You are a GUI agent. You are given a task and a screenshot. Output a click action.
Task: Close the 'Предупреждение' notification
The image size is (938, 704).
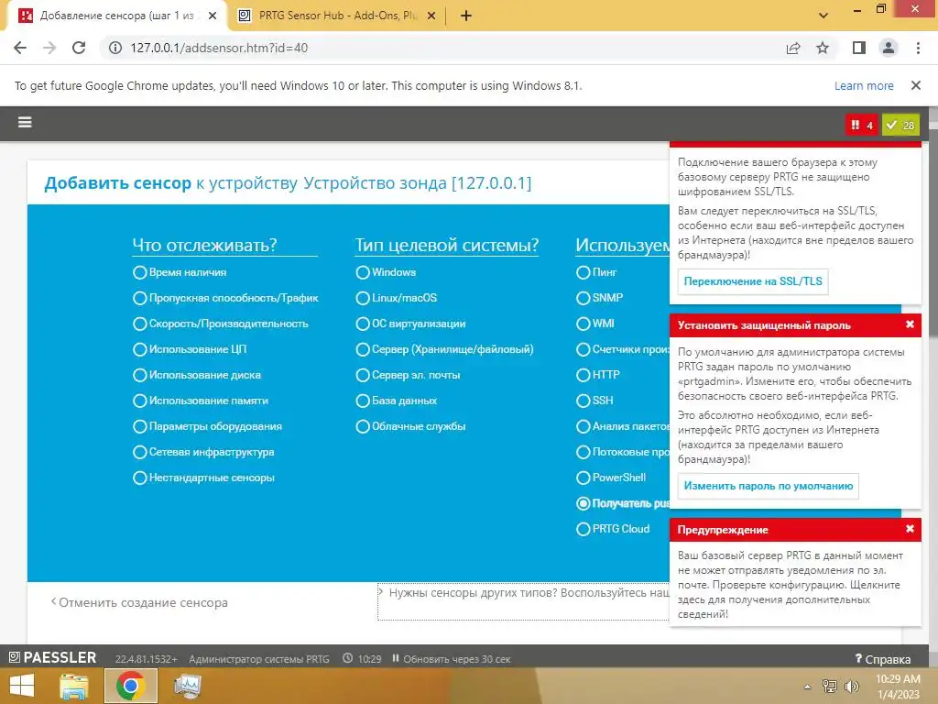click(910, 529)
